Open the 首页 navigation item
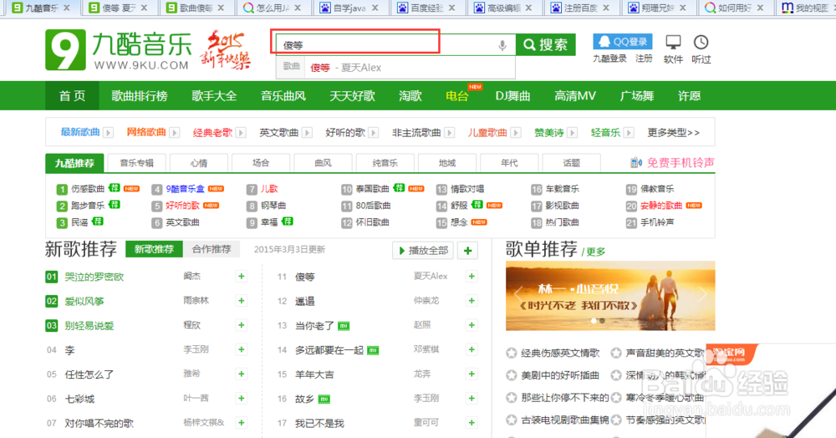The width and height of the screenshot is (836, 438). [72, 96]
